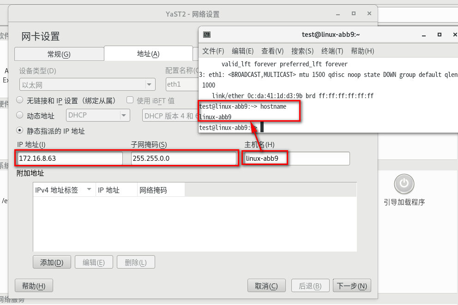Minimize the YaST2 network settings window
458x305 pixels.
pyautogui.click(x=338, y=14)
